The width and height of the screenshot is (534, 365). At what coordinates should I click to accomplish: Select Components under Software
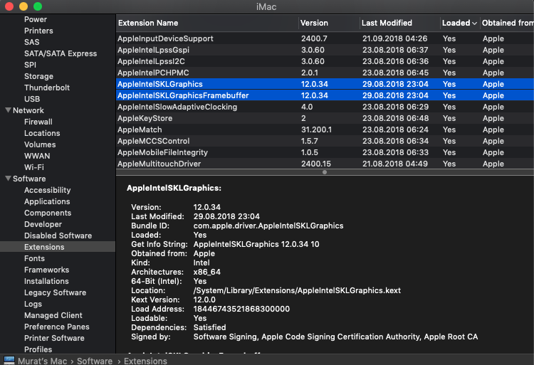pos(48,213)
